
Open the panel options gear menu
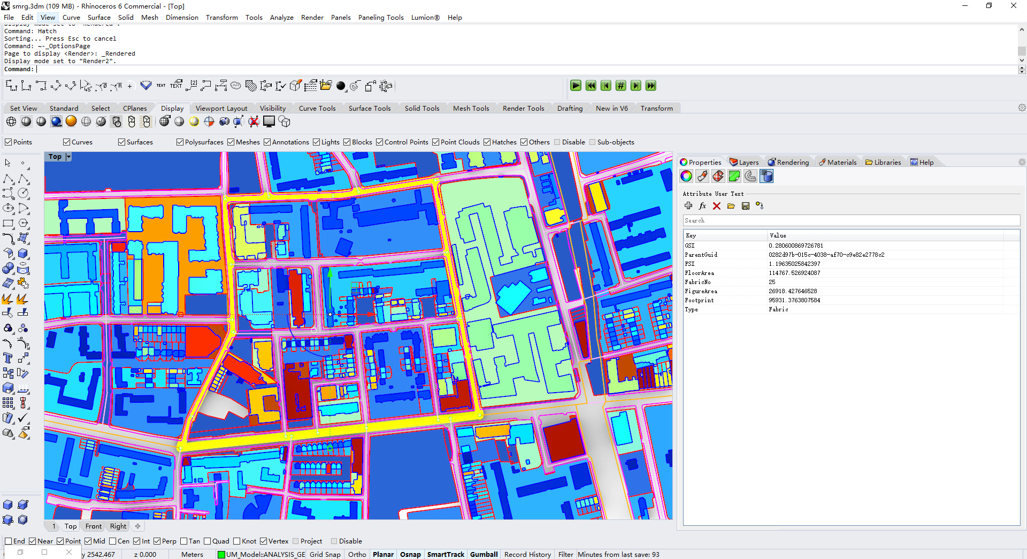click(x=1022, y=162)
